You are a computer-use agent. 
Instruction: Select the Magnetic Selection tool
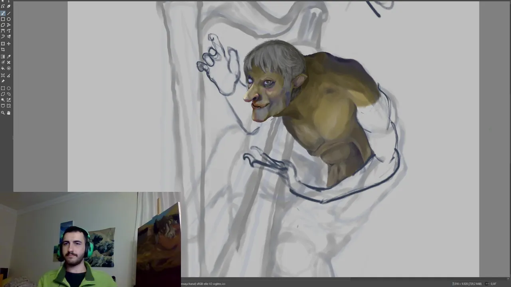9,106
